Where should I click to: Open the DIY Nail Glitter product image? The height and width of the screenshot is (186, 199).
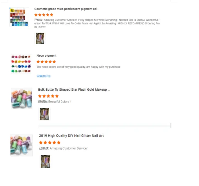[x=22, y=145]
